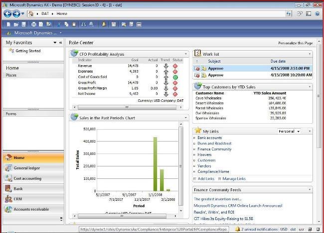
Task: Click Revenue indicator row
Action: click(128, 66)
